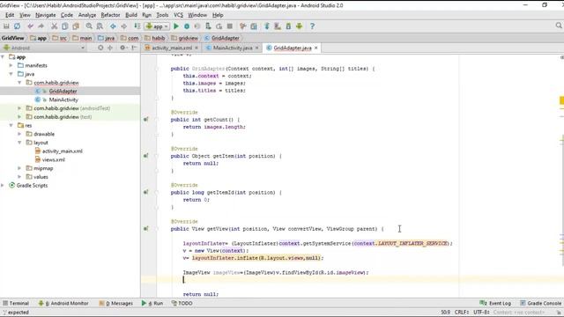
Task: Open the Android Monitor tool window
Action: click(x=63, y=303)
